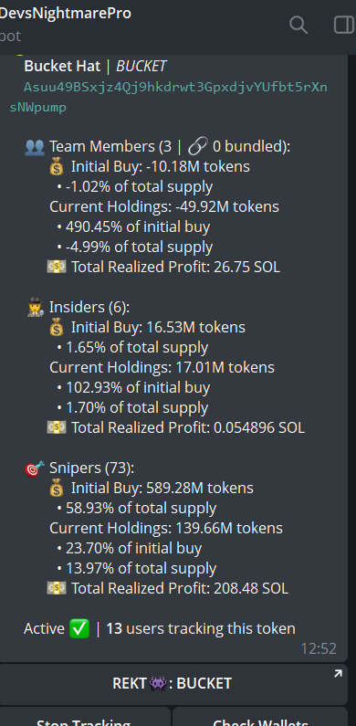Click the Stop Tracking button

click(85, 717)
